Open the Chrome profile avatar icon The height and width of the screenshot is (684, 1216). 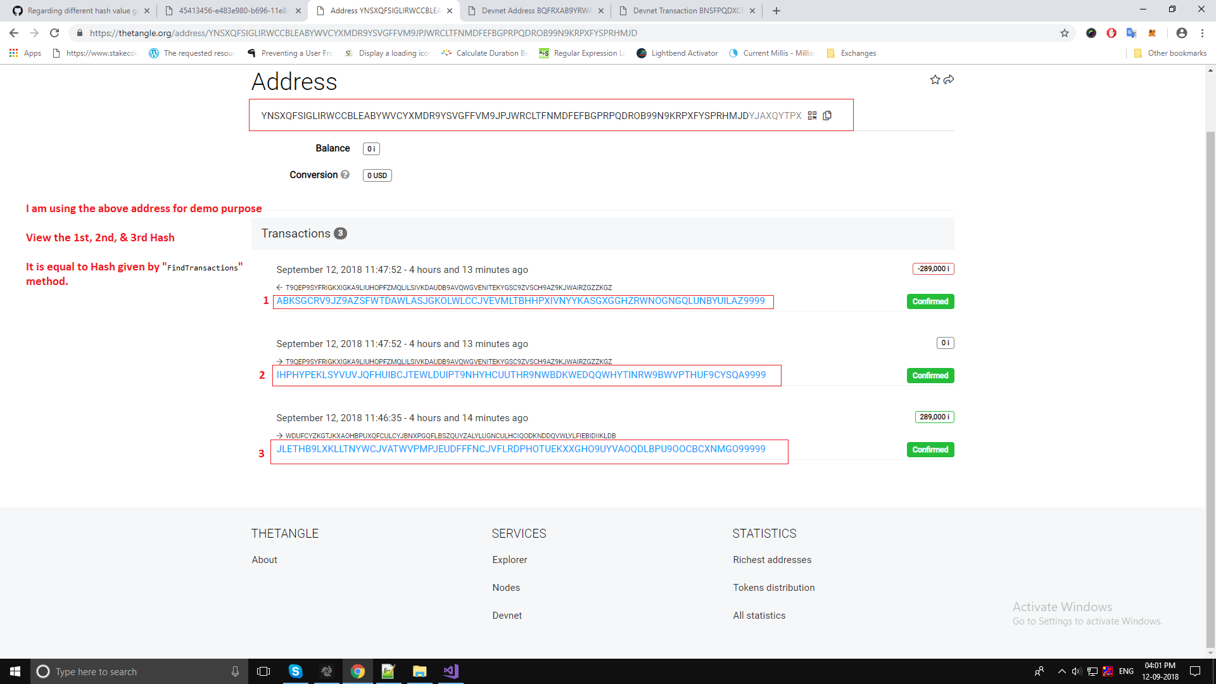1182,33
